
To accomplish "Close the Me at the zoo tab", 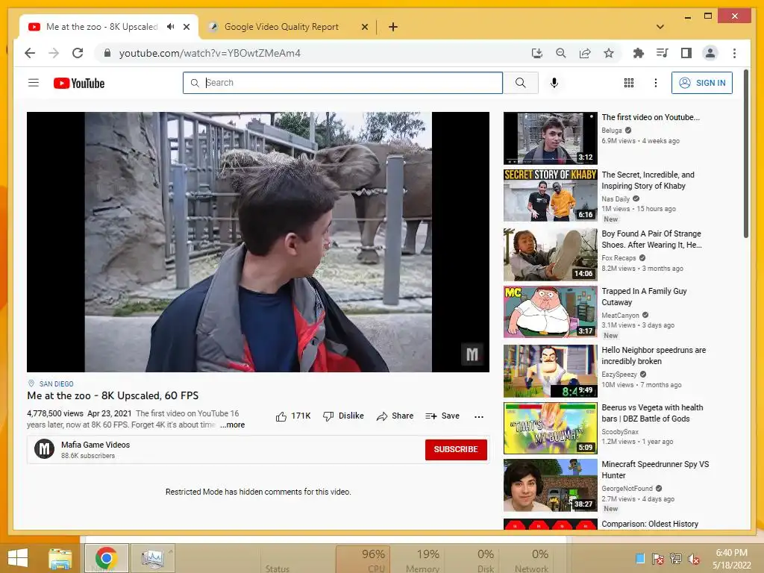I will 186,27.
